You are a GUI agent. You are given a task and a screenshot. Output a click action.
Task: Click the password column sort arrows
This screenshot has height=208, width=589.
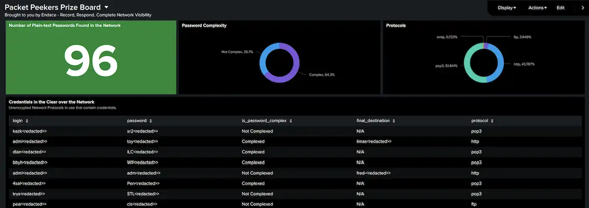[150, 121]
